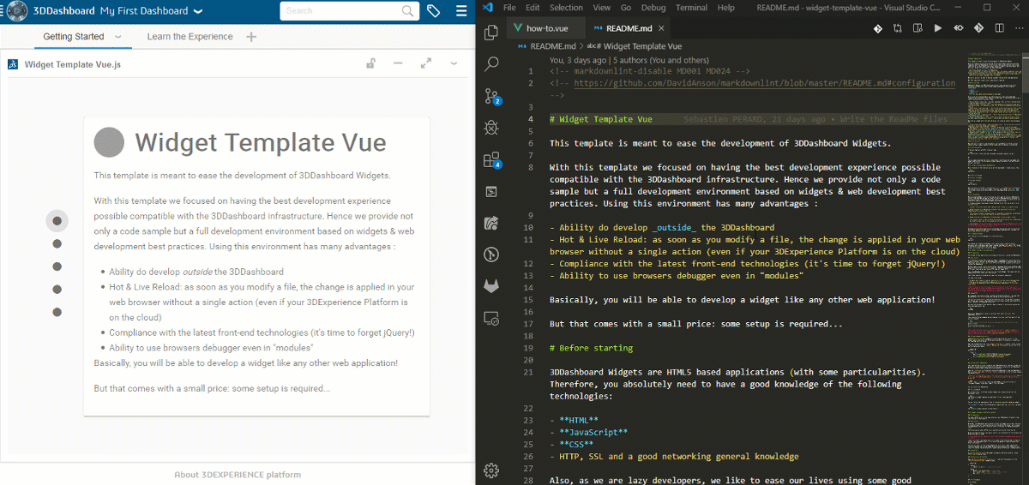Open the Getting Started tab chevron menu

[117, 37]
